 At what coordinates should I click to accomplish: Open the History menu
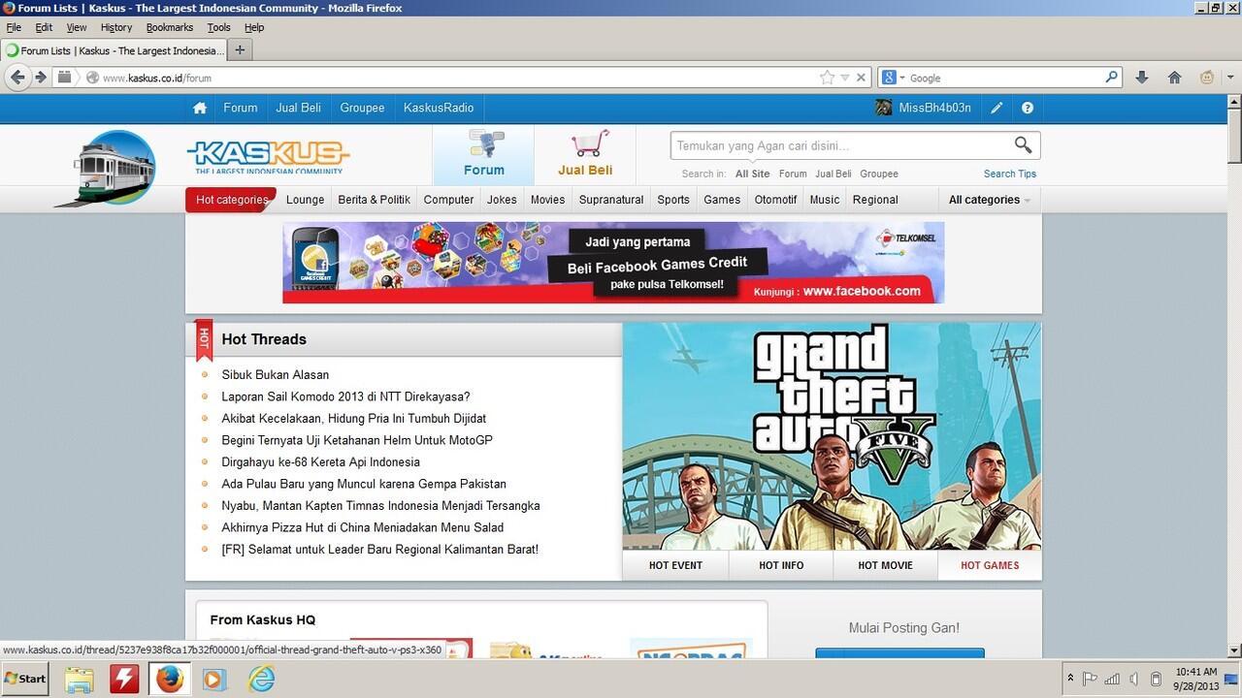[x=116, y=27]
